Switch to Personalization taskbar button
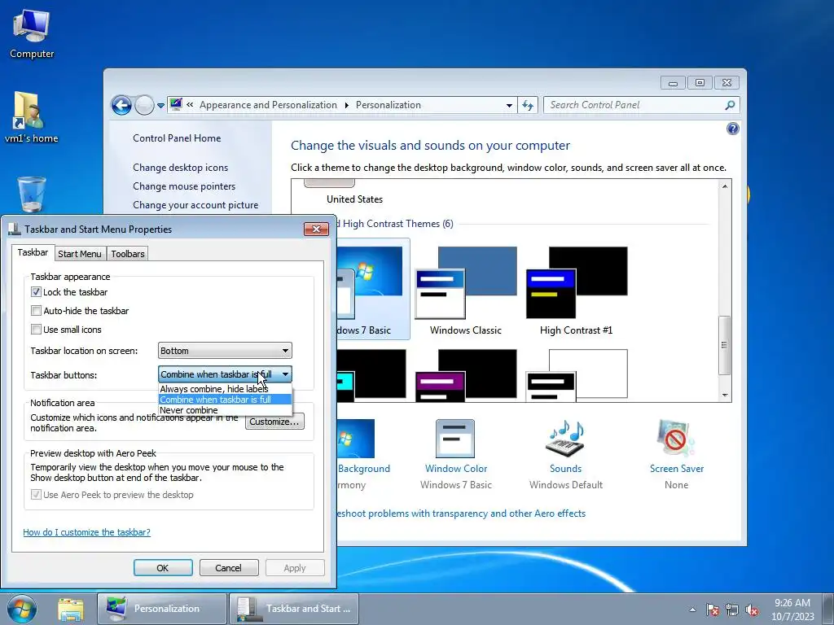 [x=162, y=609]
